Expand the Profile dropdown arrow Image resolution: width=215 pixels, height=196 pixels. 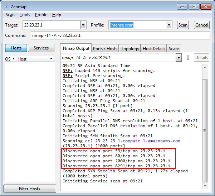click(169, 25)
